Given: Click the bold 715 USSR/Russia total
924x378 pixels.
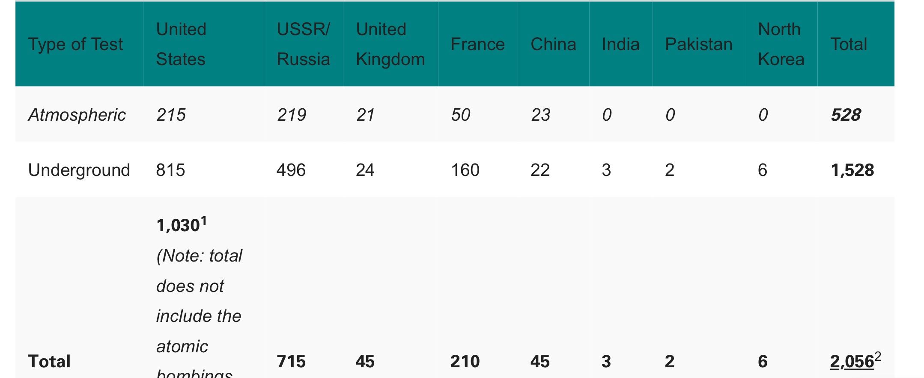Looking at the screenshot, I should pyautogui.click(x=291, y=362).
